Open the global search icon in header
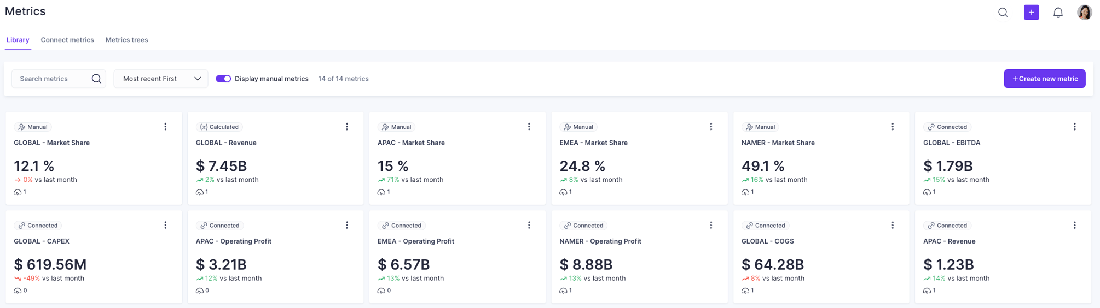This screenshot has height=308, width=1100. pos(1003,12)
